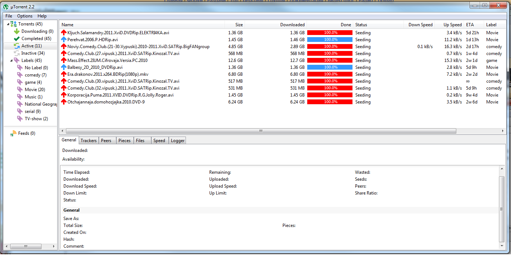
Task: Select Comedy.Club.(27.vipusk.) torrent row
Action: tap(282, 54)
